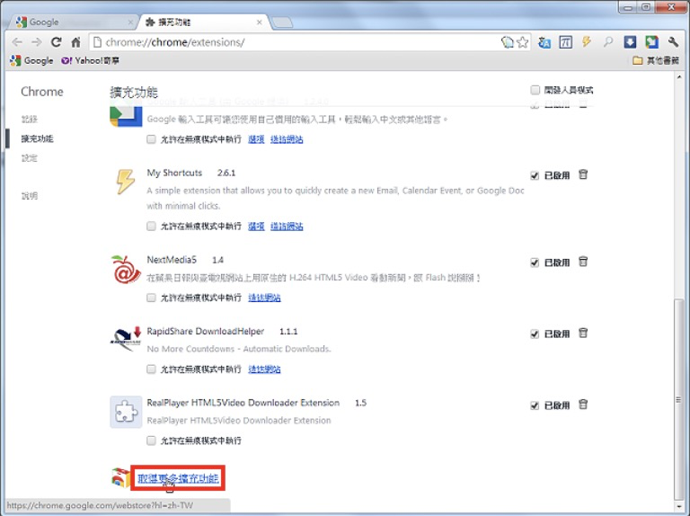
Task: Click the green arrow extension icon in toolbar
Action: [x=651, y=42]
